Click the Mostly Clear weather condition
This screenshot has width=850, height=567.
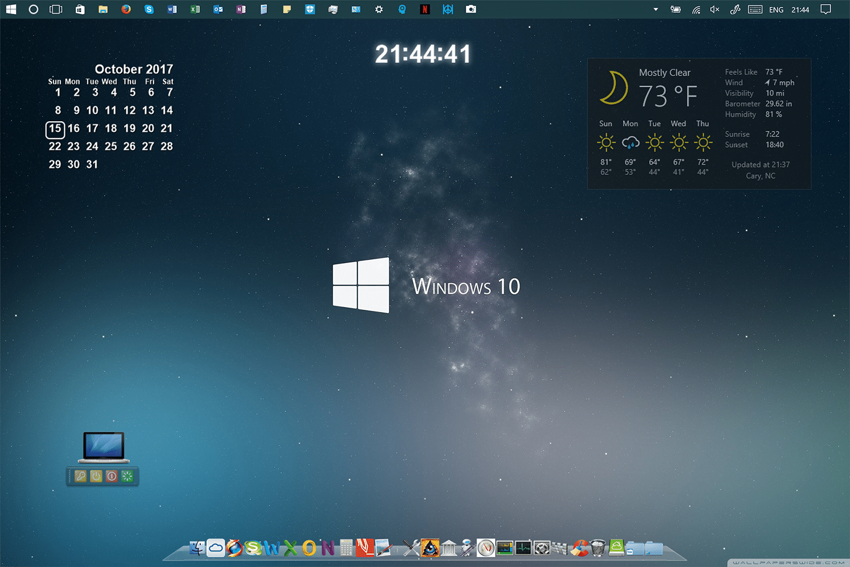coord(665,73)
